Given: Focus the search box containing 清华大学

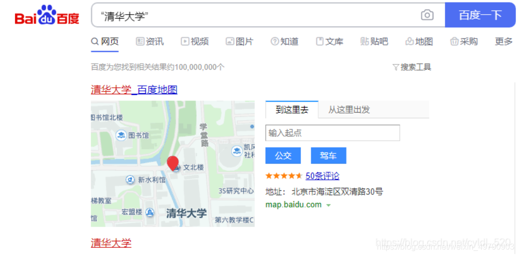Looking at the screenshot, I should [268, 15].
